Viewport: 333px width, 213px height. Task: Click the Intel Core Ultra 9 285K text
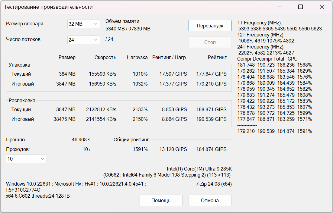pyautogui.click(x=199, y=169)
